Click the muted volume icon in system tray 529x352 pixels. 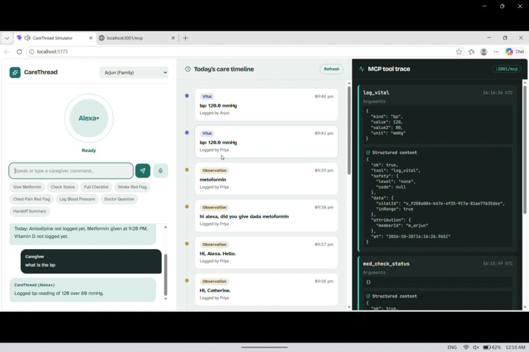point(476,347)
